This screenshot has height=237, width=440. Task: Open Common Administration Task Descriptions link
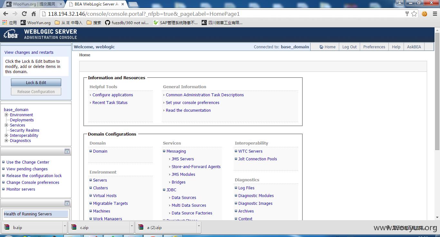205,95
